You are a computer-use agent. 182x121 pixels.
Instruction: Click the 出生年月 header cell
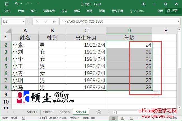point(86,38)
